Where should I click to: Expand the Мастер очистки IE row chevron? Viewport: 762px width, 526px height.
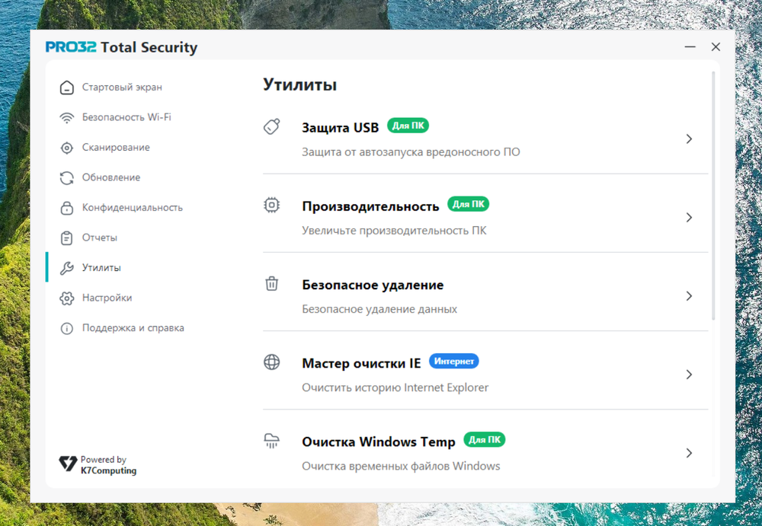(689, 375)
